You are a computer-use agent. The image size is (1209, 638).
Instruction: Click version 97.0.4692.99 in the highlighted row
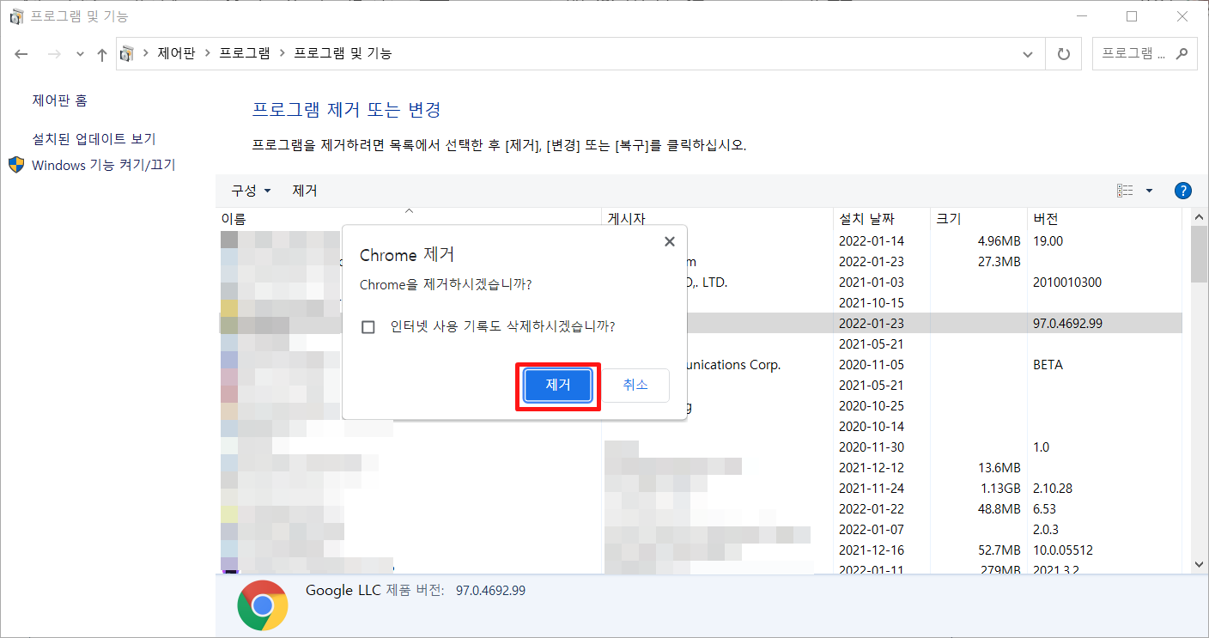click(x=1067, y=324)
